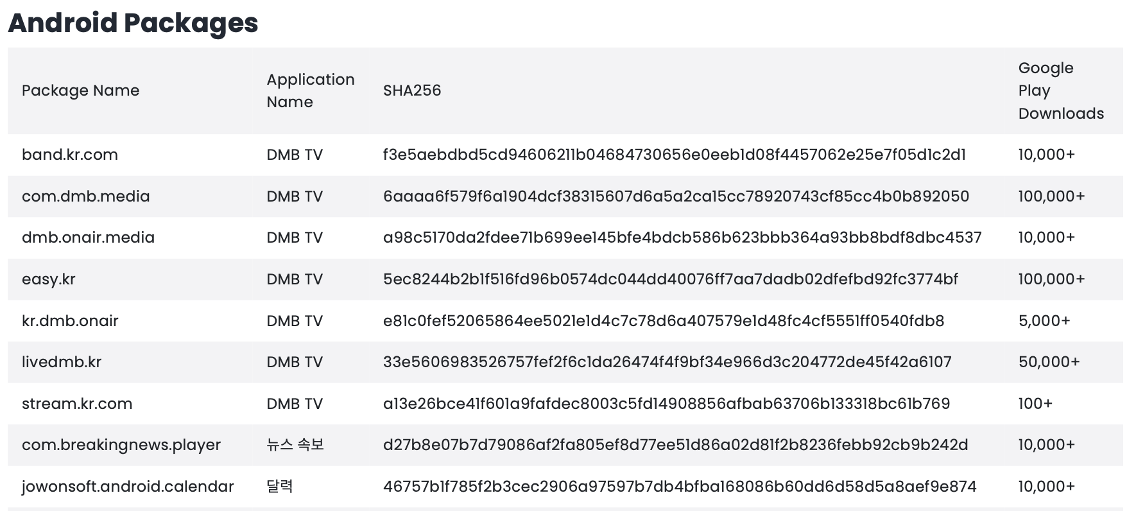Select the hash beginning with 6aaaa6f5
Screen dimensions: 1136x511
point(676,196)
